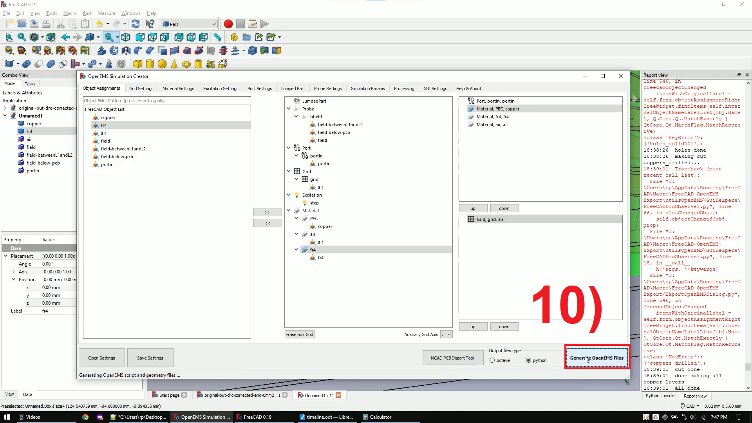
Task: Switch to Top view cube icon
Action: coord(152,37)
